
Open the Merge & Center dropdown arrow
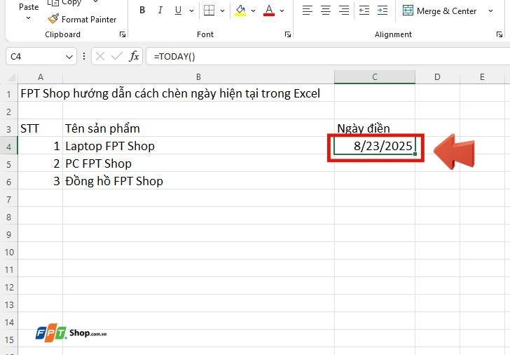tap(490, 11)
